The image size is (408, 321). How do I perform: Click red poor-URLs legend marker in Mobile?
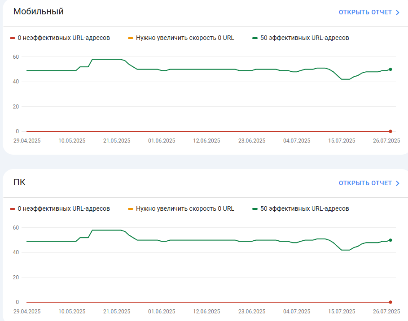(13, 38)
